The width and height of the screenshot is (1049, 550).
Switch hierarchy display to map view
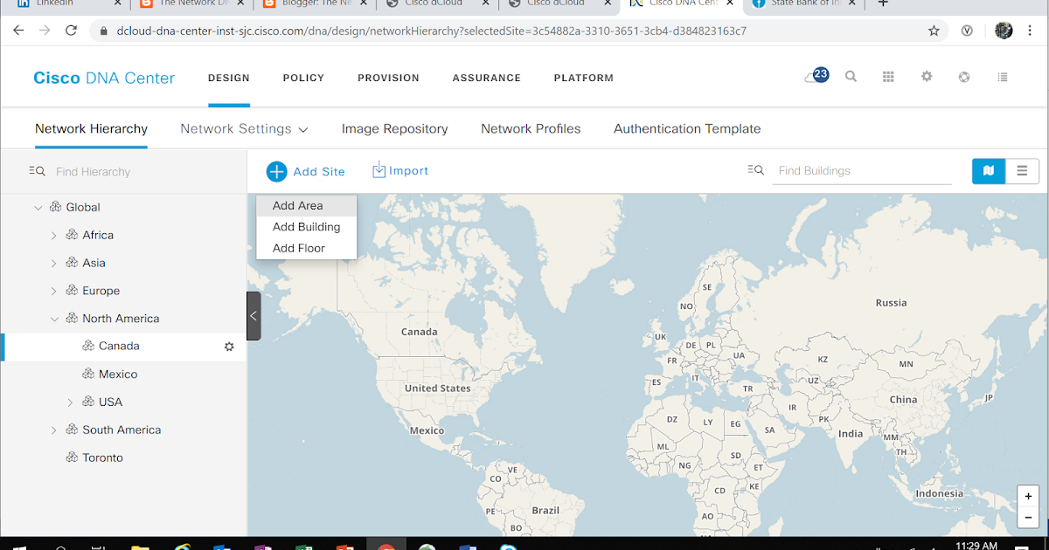click(x=989, y=171)
